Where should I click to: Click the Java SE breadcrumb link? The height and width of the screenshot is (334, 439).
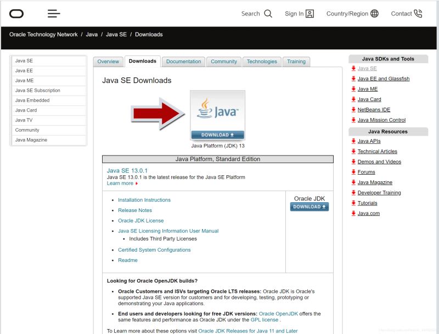pyautogui.click(x=116, y=35)
